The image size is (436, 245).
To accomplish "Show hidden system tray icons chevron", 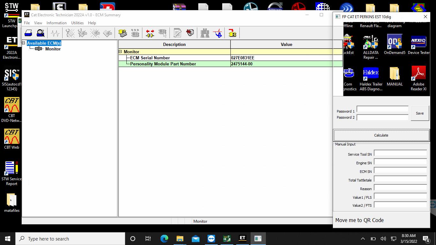I will (x=363, y=239).
